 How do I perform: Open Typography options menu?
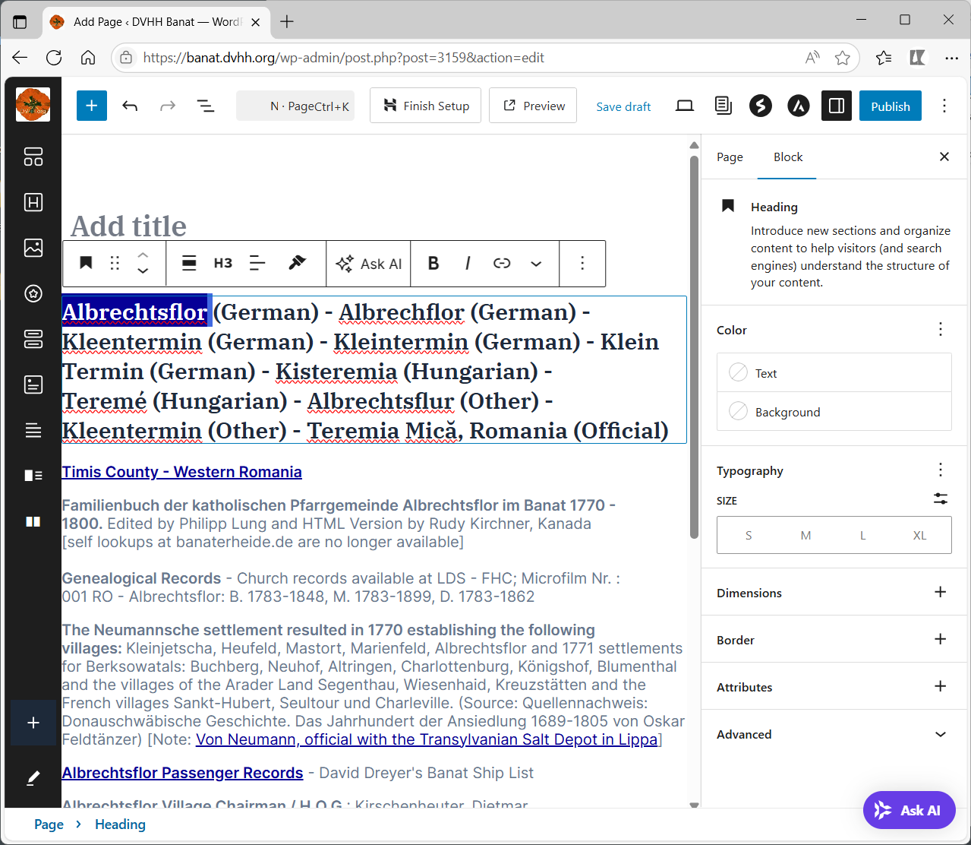tap(941, 470)
